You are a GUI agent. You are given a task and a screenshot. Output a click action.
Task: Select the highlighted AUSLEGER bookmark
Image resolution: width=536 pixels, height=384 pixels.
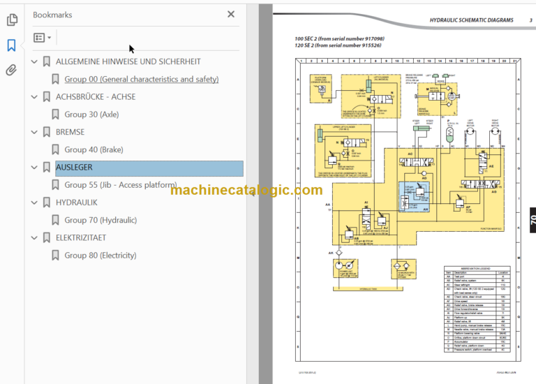coord(149,168)
